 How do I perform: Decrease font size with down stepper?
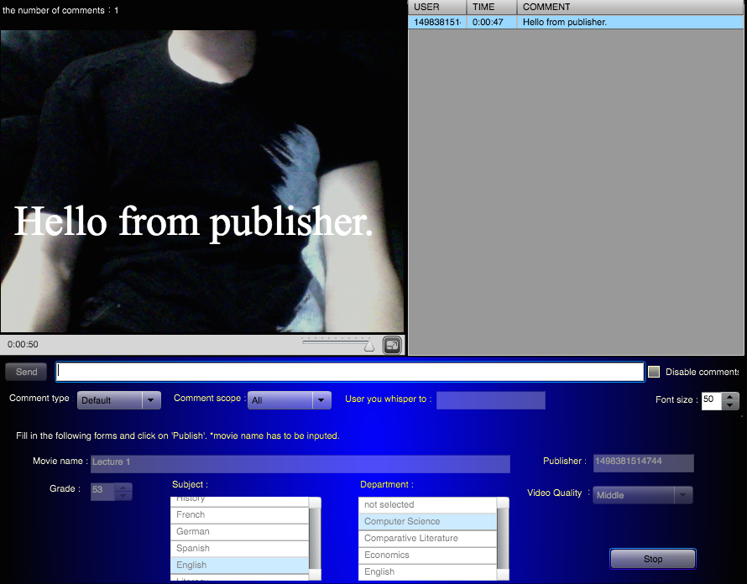730,405
